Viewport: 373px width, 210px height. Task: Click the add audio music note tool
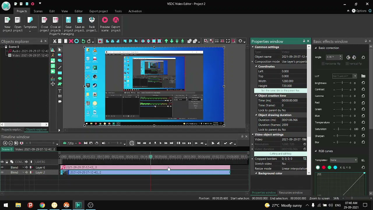[53, 66]
